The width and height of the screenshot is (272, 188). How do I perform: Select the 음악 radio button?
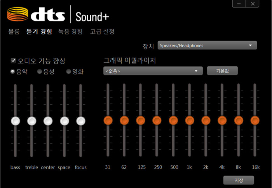[x=12, y=71]
